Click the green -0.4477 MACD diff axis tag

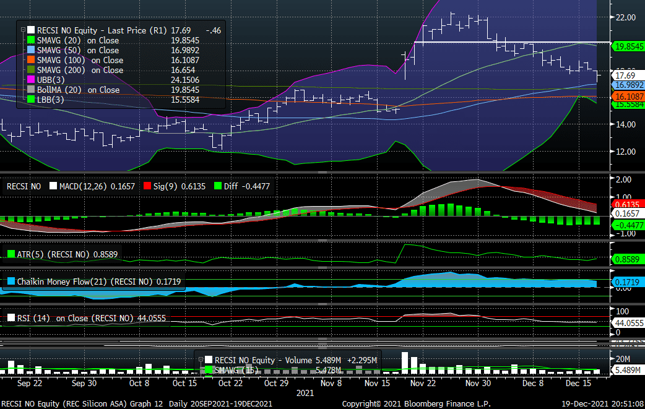(628, 225)
